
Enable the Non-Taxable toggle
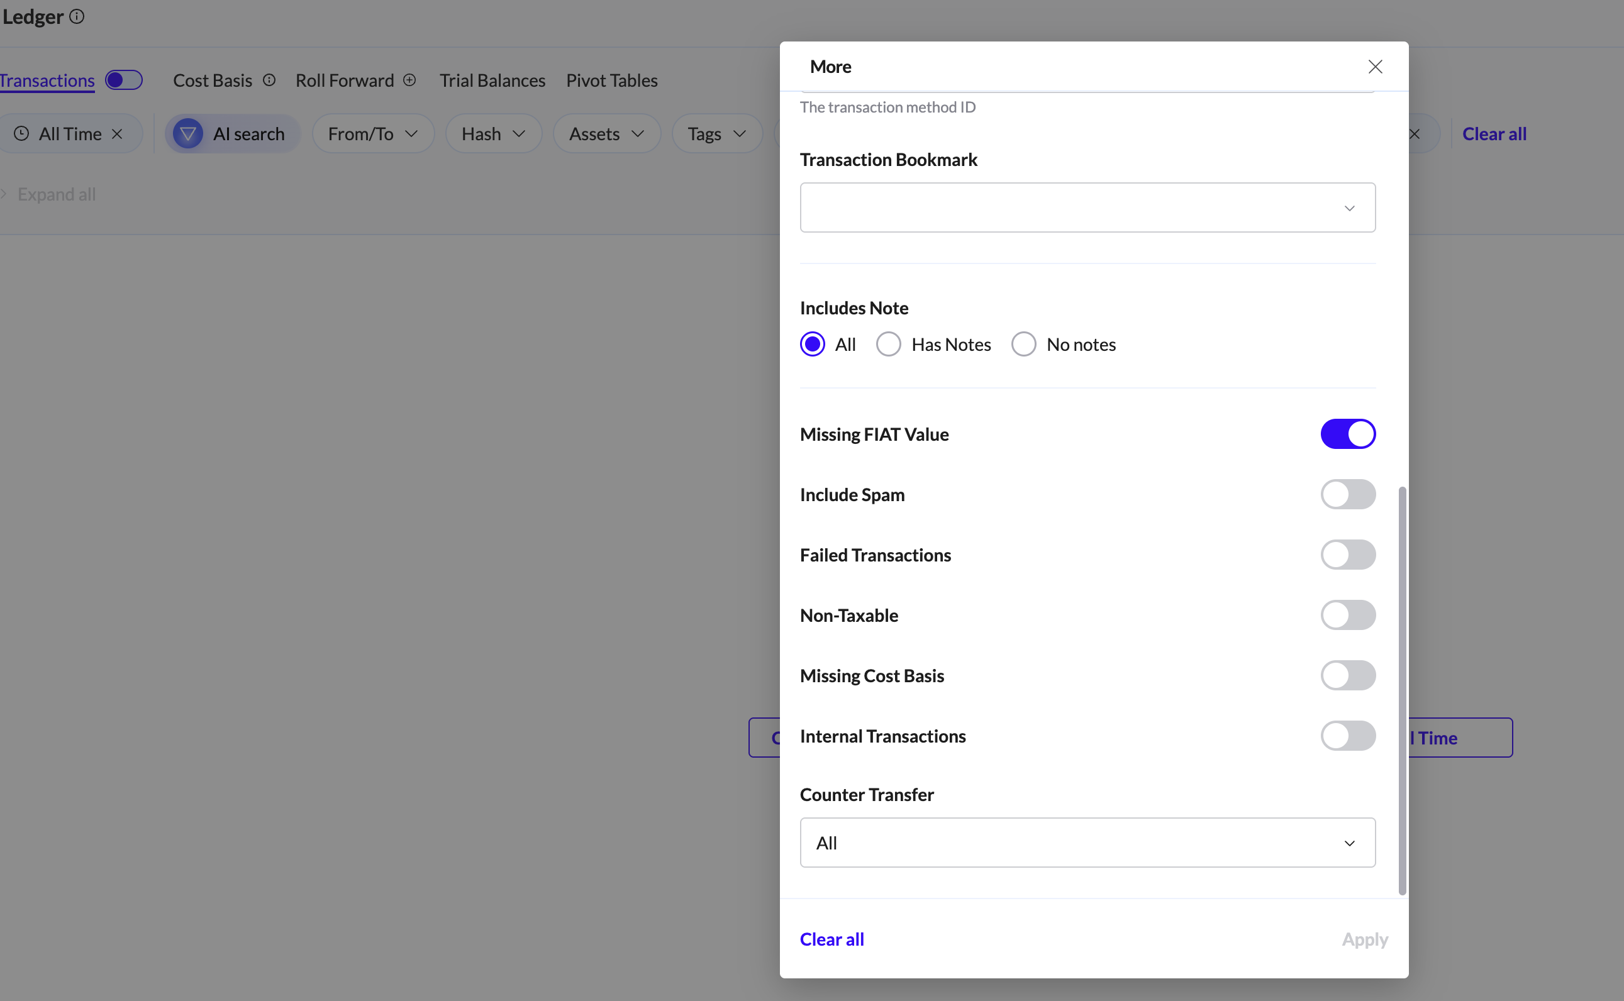coord(1348,615)
